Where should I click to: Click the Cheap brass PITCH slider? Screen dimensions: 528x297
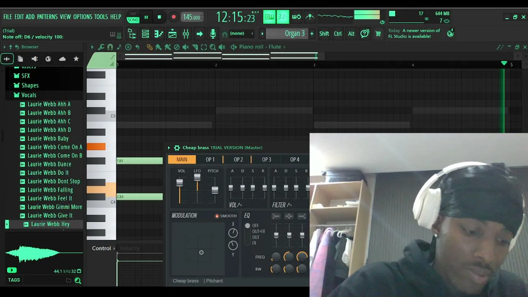[x=214, y=190]
